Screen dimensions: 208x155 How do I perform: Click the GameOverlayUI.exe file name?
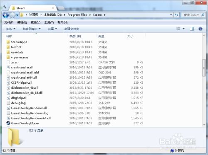(25, 123)
